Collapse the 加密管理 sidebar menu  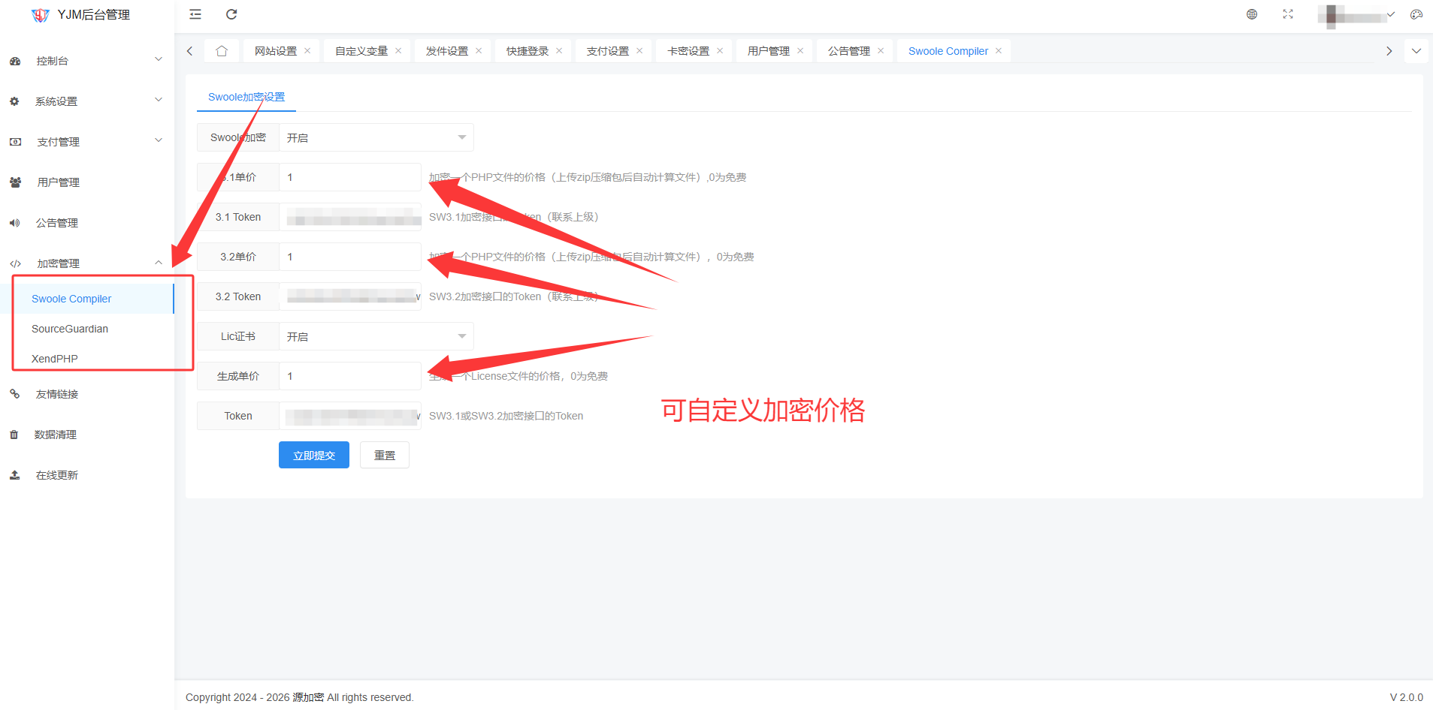(86, 263)
